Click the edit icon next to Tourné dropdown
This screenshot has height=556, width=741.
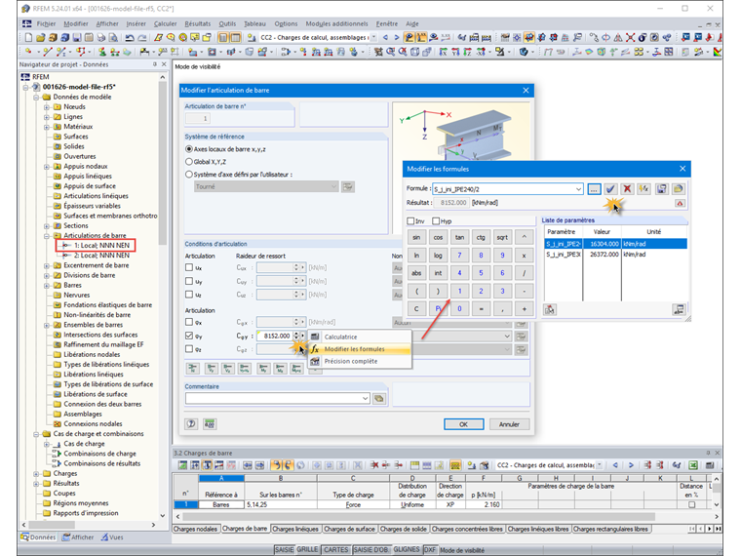[348, 186]
